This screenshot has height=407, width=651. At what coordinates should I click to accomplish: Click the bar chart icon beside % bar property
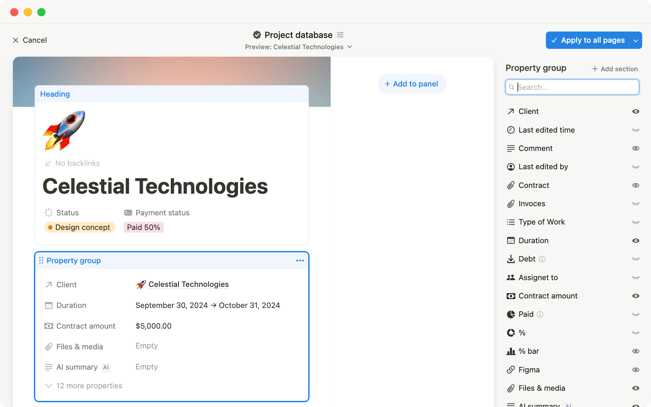click(x=511, y=351)
